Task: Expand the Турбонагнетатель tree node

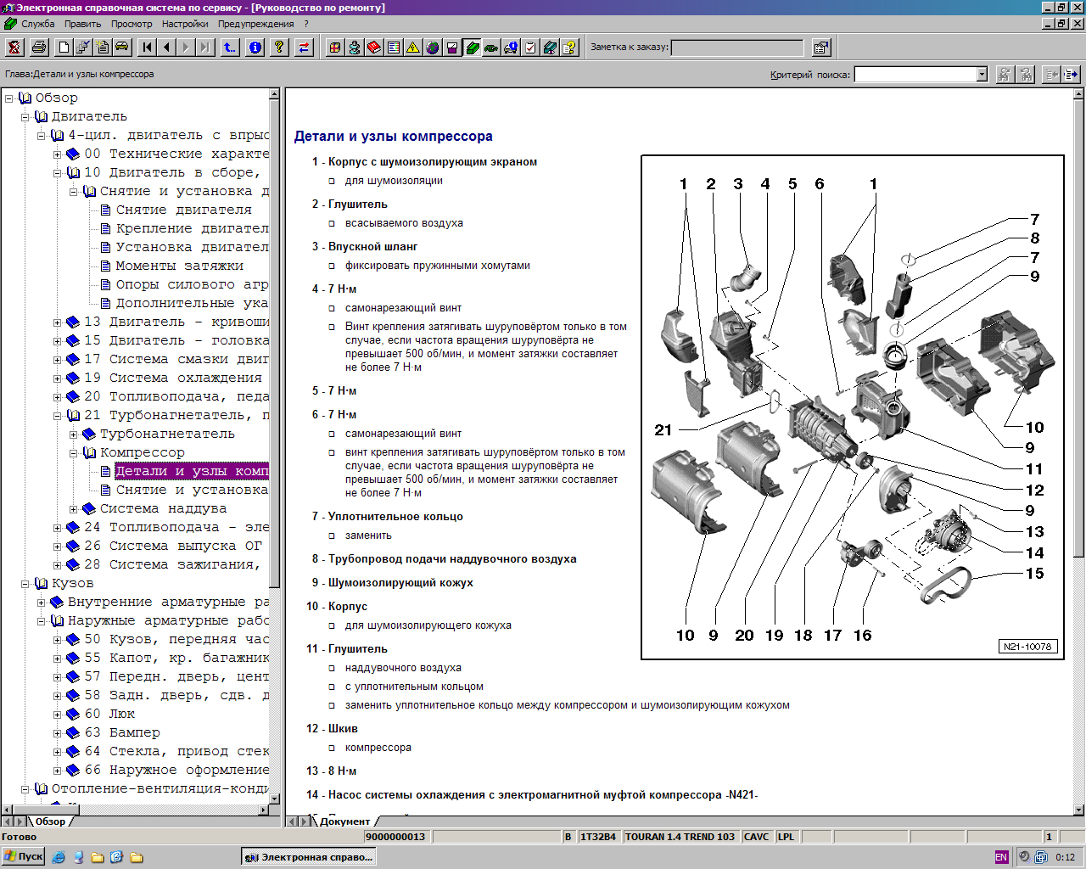Action: [x=74, y=434]
